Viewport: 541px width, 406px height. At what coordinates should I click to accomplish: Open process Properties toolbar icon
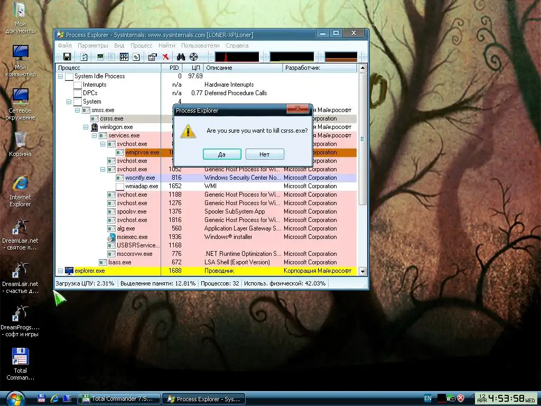(152, 57)
